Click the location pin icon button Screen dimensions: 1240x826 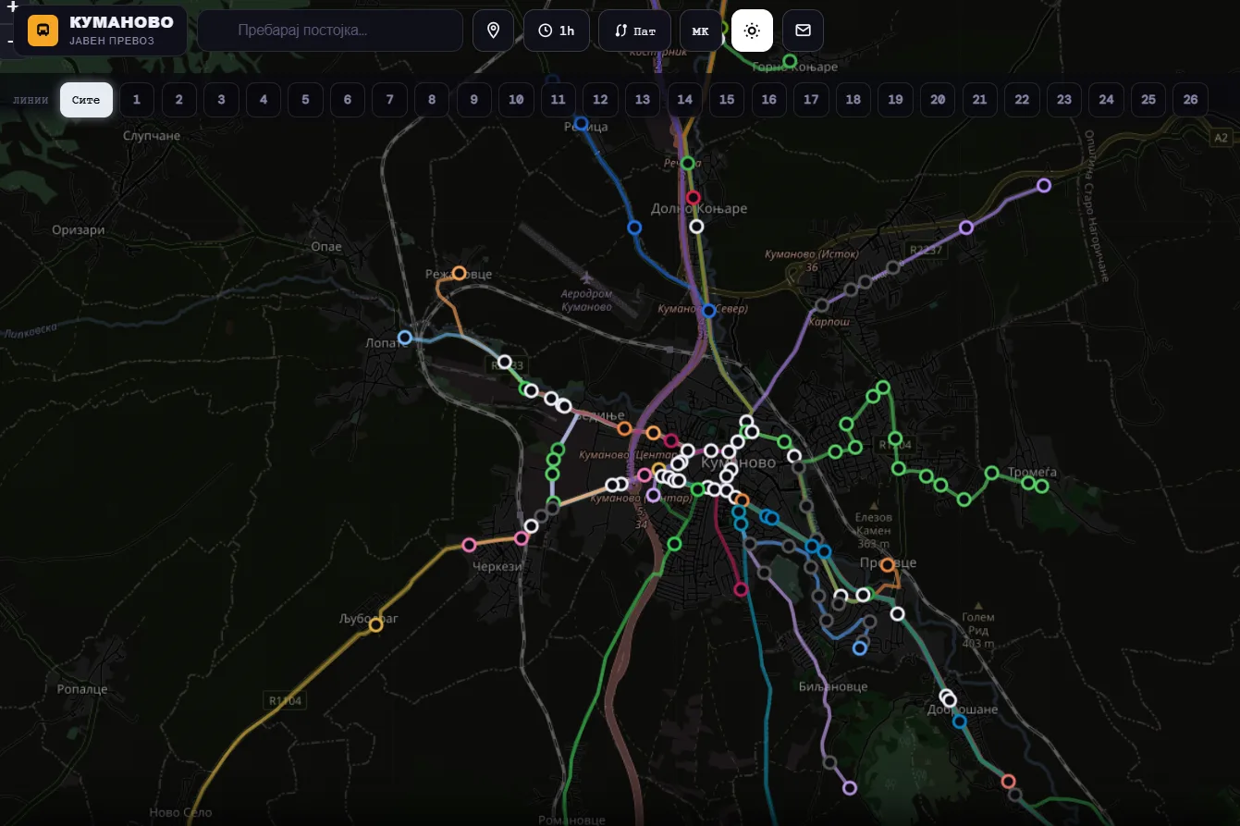493,31
